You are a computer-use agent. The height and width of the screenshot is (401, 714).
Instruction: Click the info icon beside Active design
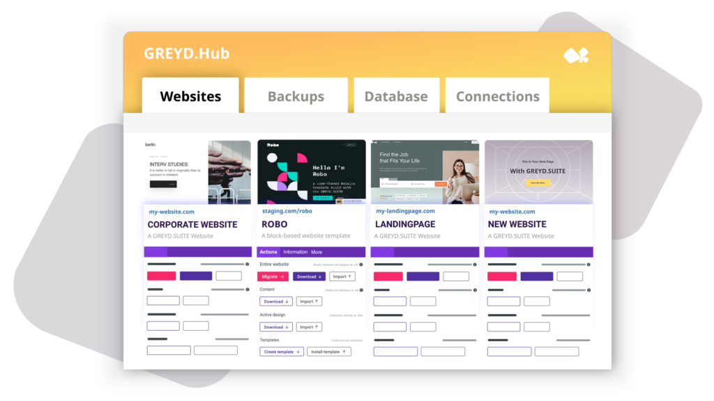pos(361,315)
